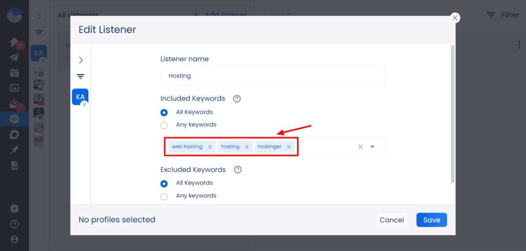Open the Filter menu at top right
The width and height of the screenshot is (526, 251).
click(x=503, y=15)
